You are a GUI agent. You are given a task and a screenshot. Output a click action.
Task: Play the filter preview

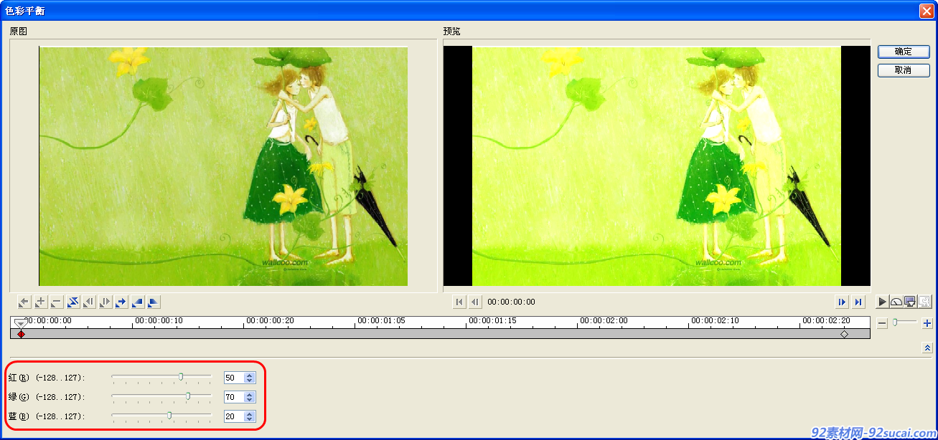tap(883, 302)
